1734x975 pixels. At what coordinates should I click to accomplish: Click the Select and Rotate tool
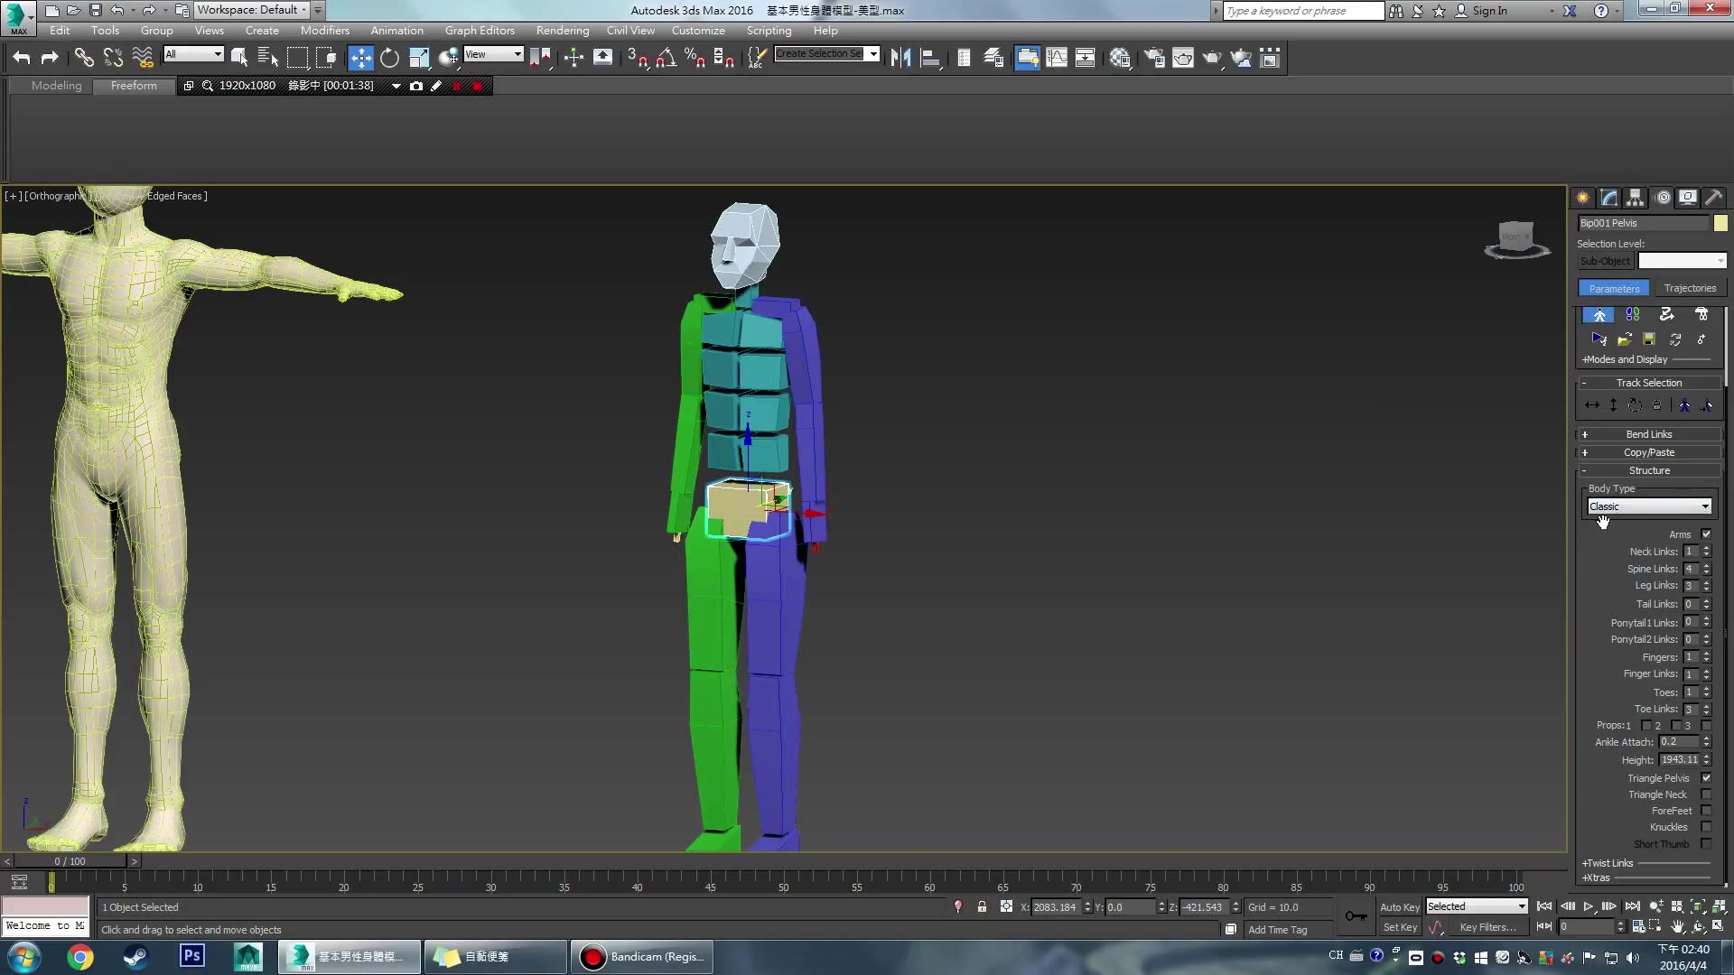[389, 58]
